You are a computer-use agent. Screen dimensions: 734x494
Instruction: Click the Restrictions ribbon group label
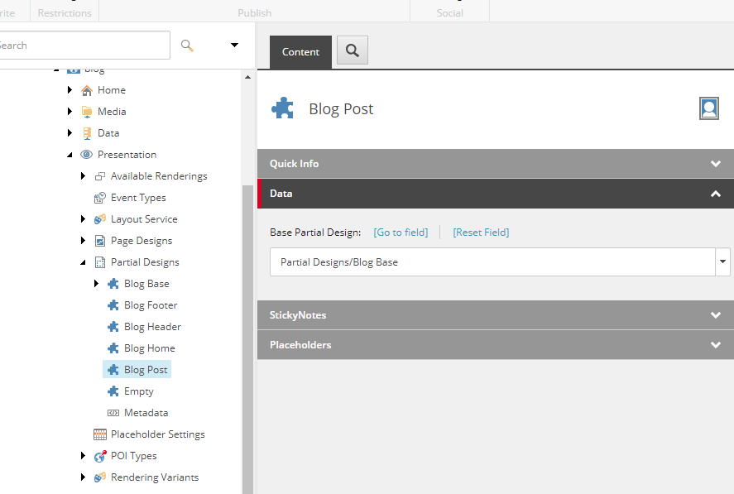(65, 13)
